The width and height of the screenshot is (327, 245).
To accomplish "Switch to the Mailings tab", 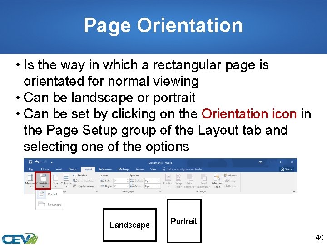I will (124, 169).
